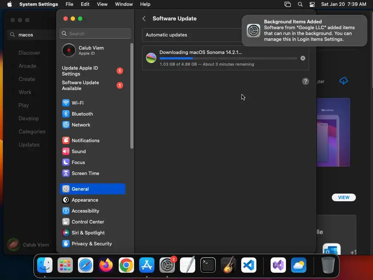Screen dimensions: 373x280
Task: Open Accessibility settings
Action: [x=92, y=211]
